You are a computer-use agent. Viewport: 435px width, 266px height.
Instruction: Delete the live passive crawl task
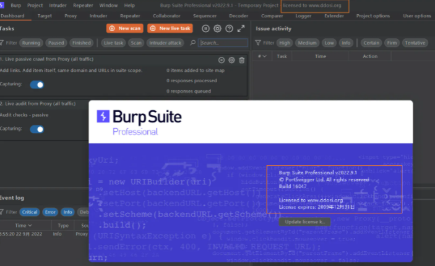[x=241, y=60]
